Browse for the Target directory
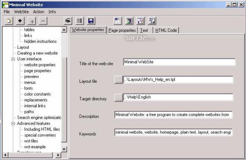This screenshot has width=246, height=160. click(x=119, y=98)
